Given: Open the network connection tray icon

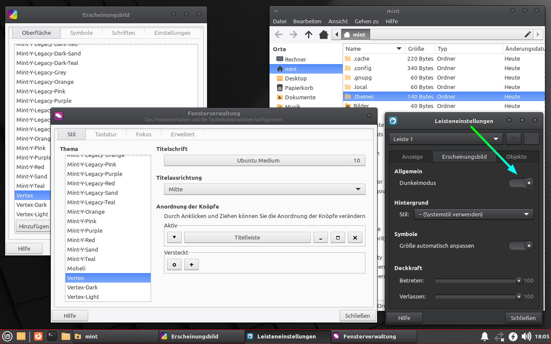Looking at the screenshot, I should [499, 336].
